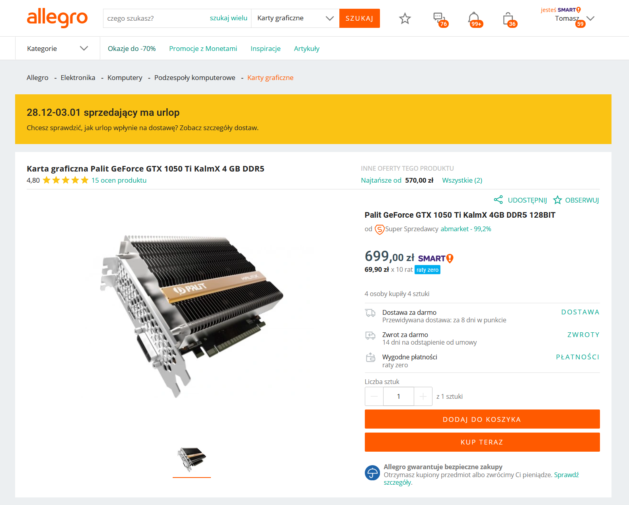Decrease quantity with the minus stepper

(374, 396)
